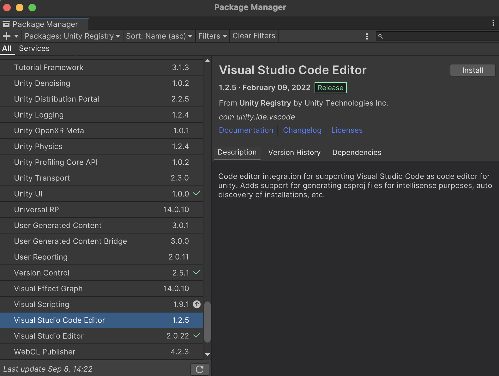This screenshot has height=376, width=499.
Task: Click the scroll up arrow of package list
Action: (207, 61)
